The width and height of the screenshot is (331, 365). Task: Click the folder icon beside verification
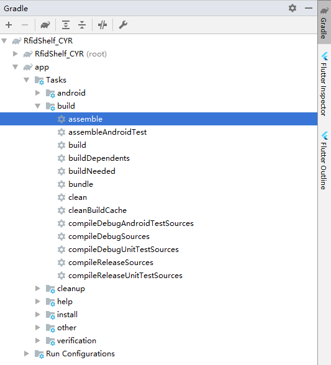pos(50,341)
